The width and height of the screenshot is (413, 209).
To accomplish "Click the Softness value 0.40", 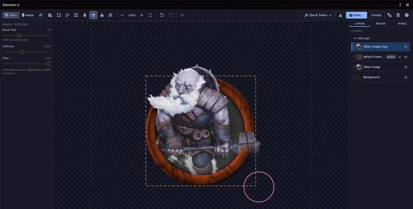I will [x=47, y=47].
